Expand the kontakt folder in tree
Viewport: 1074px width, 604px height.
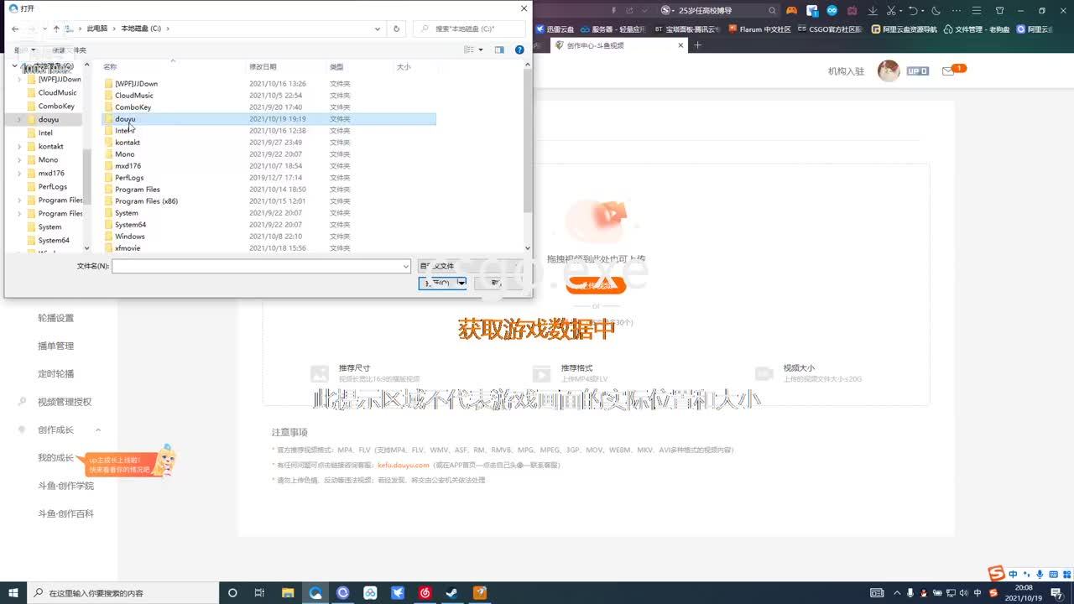tap(19, 147)
